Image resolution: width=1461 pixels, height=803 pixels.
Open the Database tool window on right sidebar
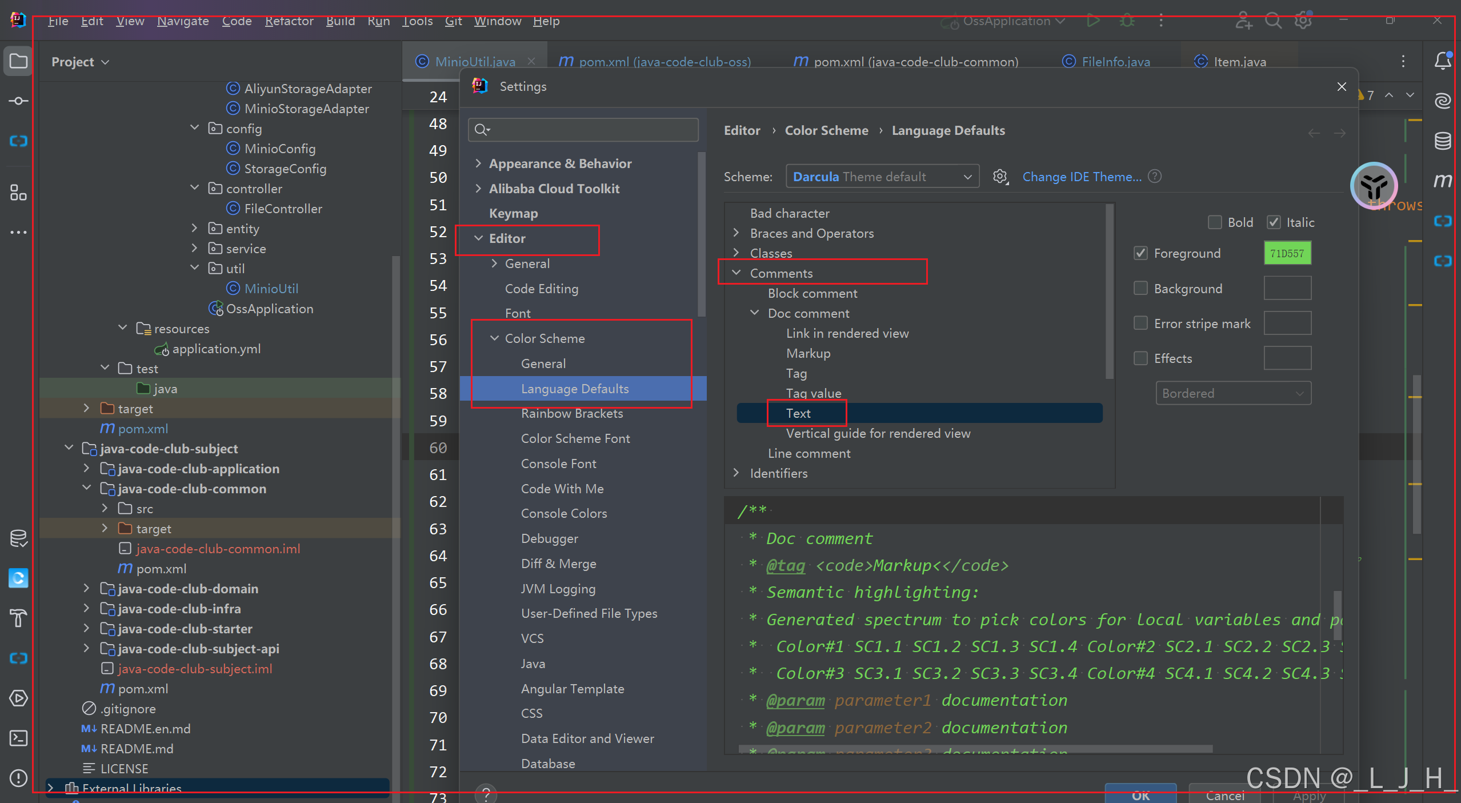click(1442, 141)
